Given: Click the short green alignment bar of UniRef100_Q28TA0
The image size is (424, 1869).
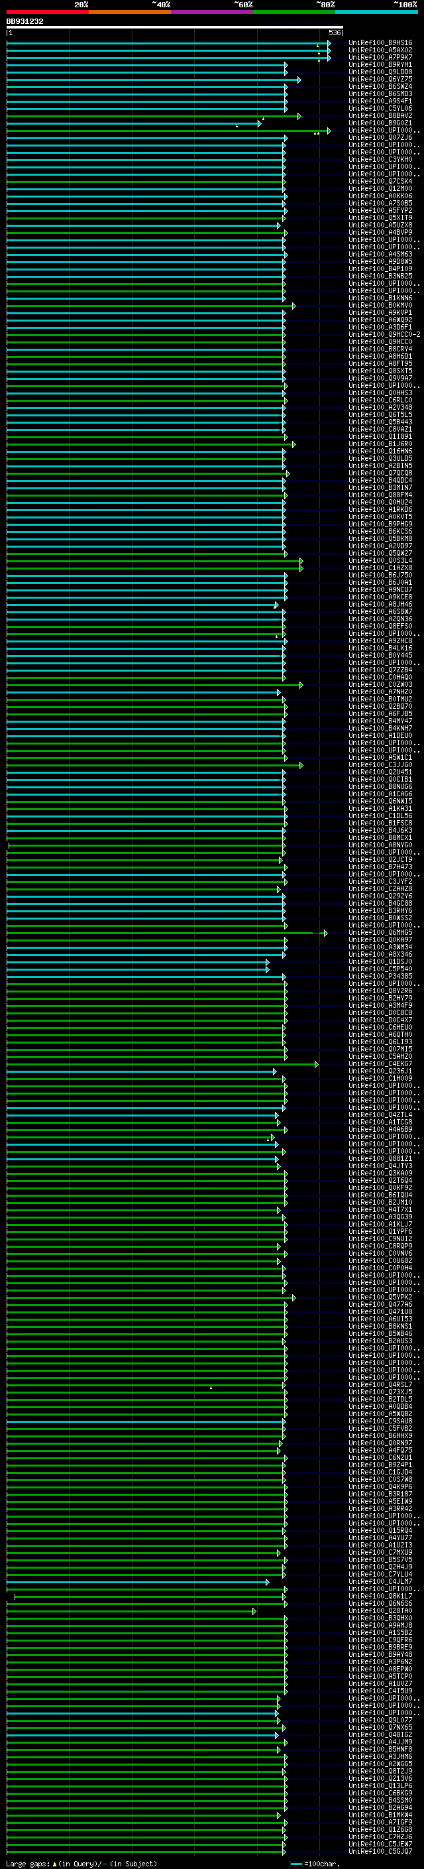Looking at the screenshot, I should (131, 1612).
